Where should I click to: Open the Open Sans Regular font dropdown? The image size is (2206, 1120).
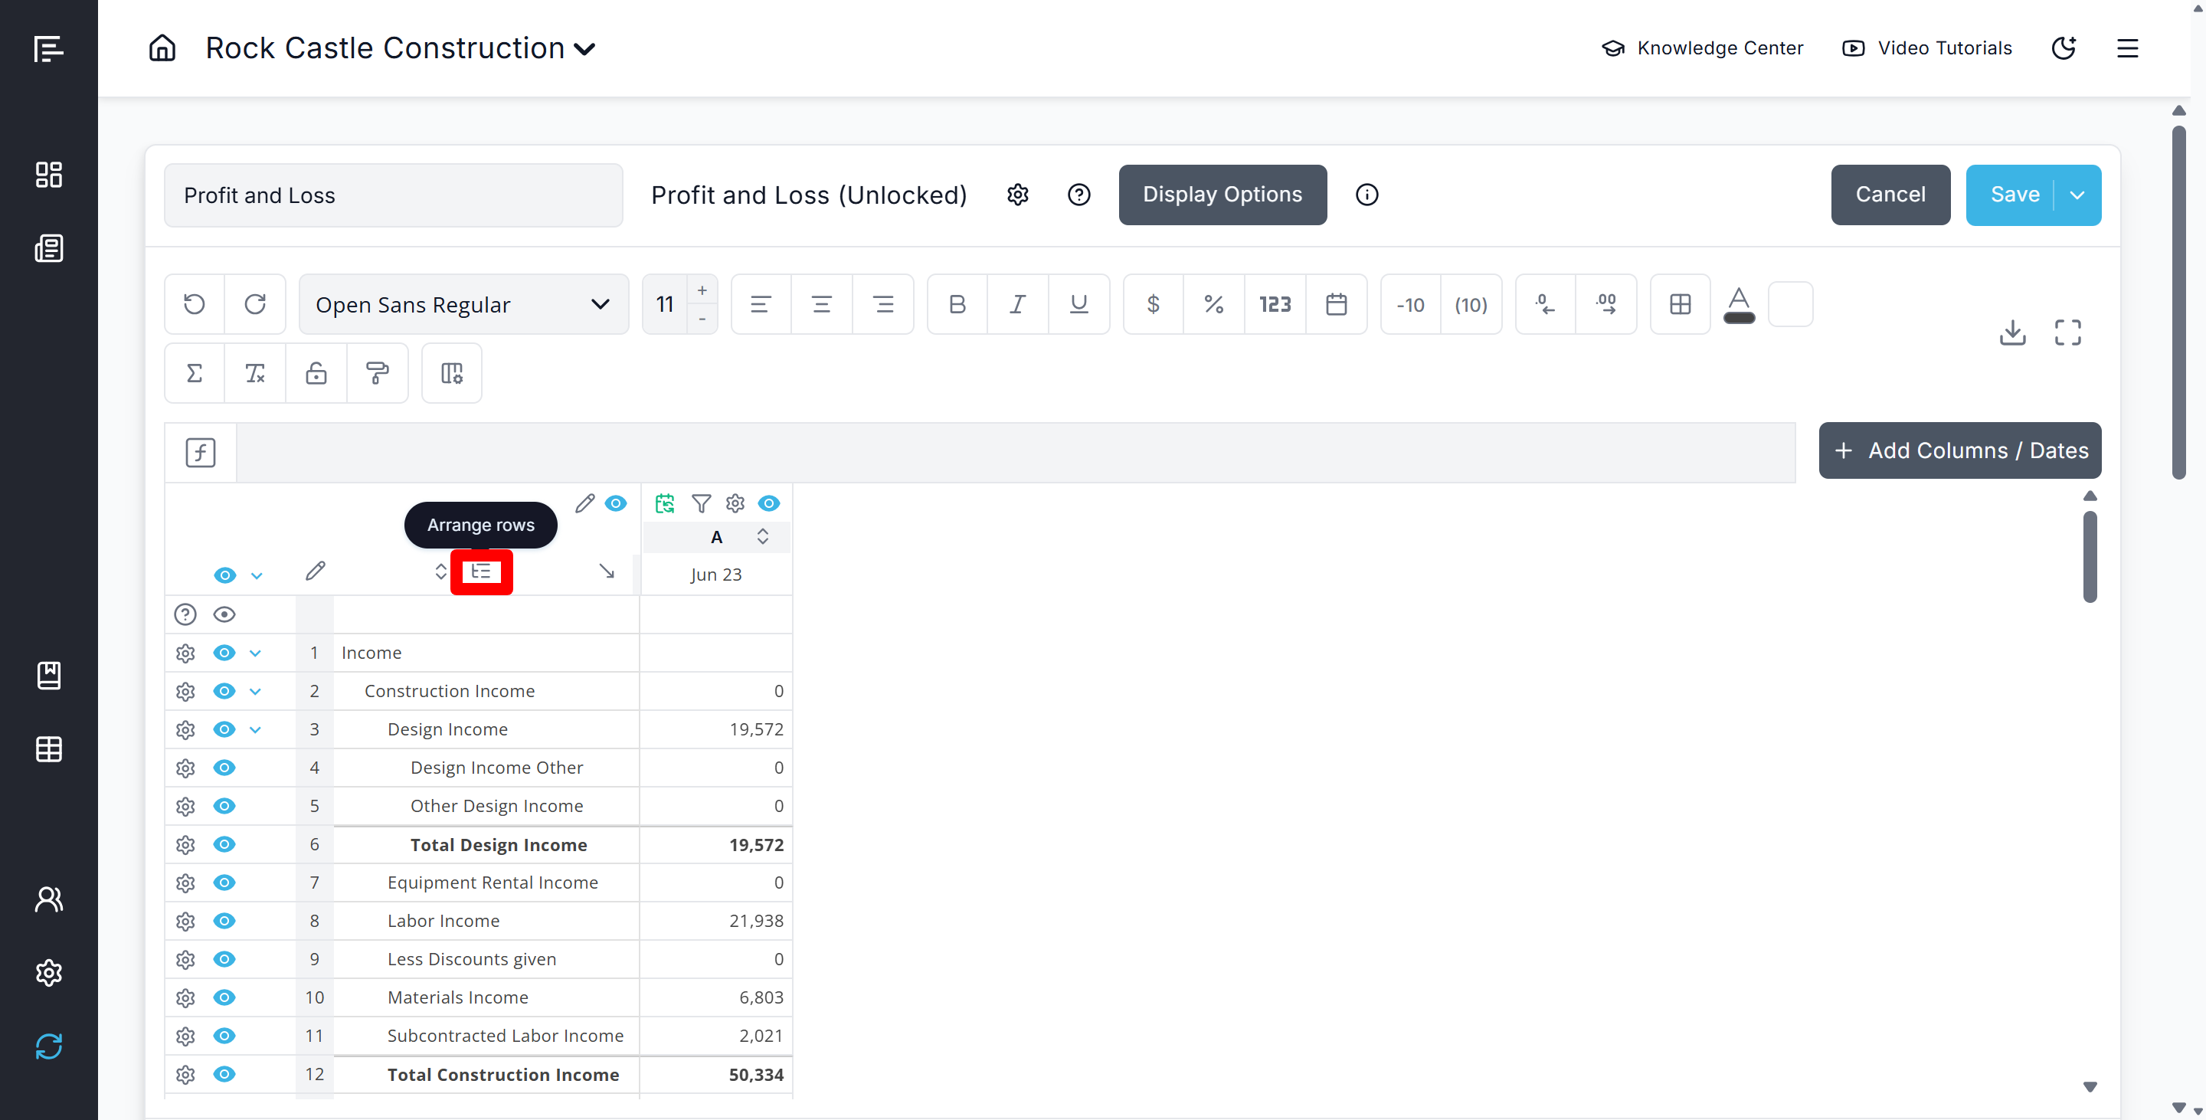[x=463, y=304]
